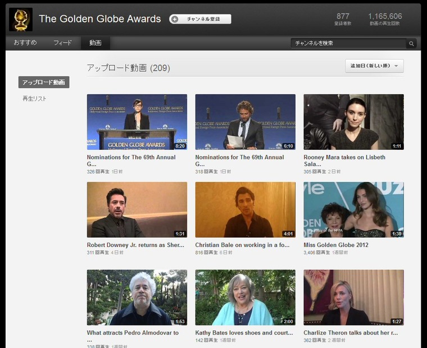Open 再生リスト in the sidebar
Viewport: 427px width, 348px height.
pyautogui.click(x=34, y=98)
